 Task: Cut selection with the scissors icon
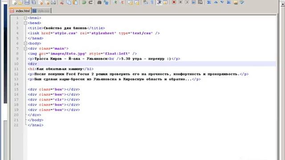click(x=62, y=2)
